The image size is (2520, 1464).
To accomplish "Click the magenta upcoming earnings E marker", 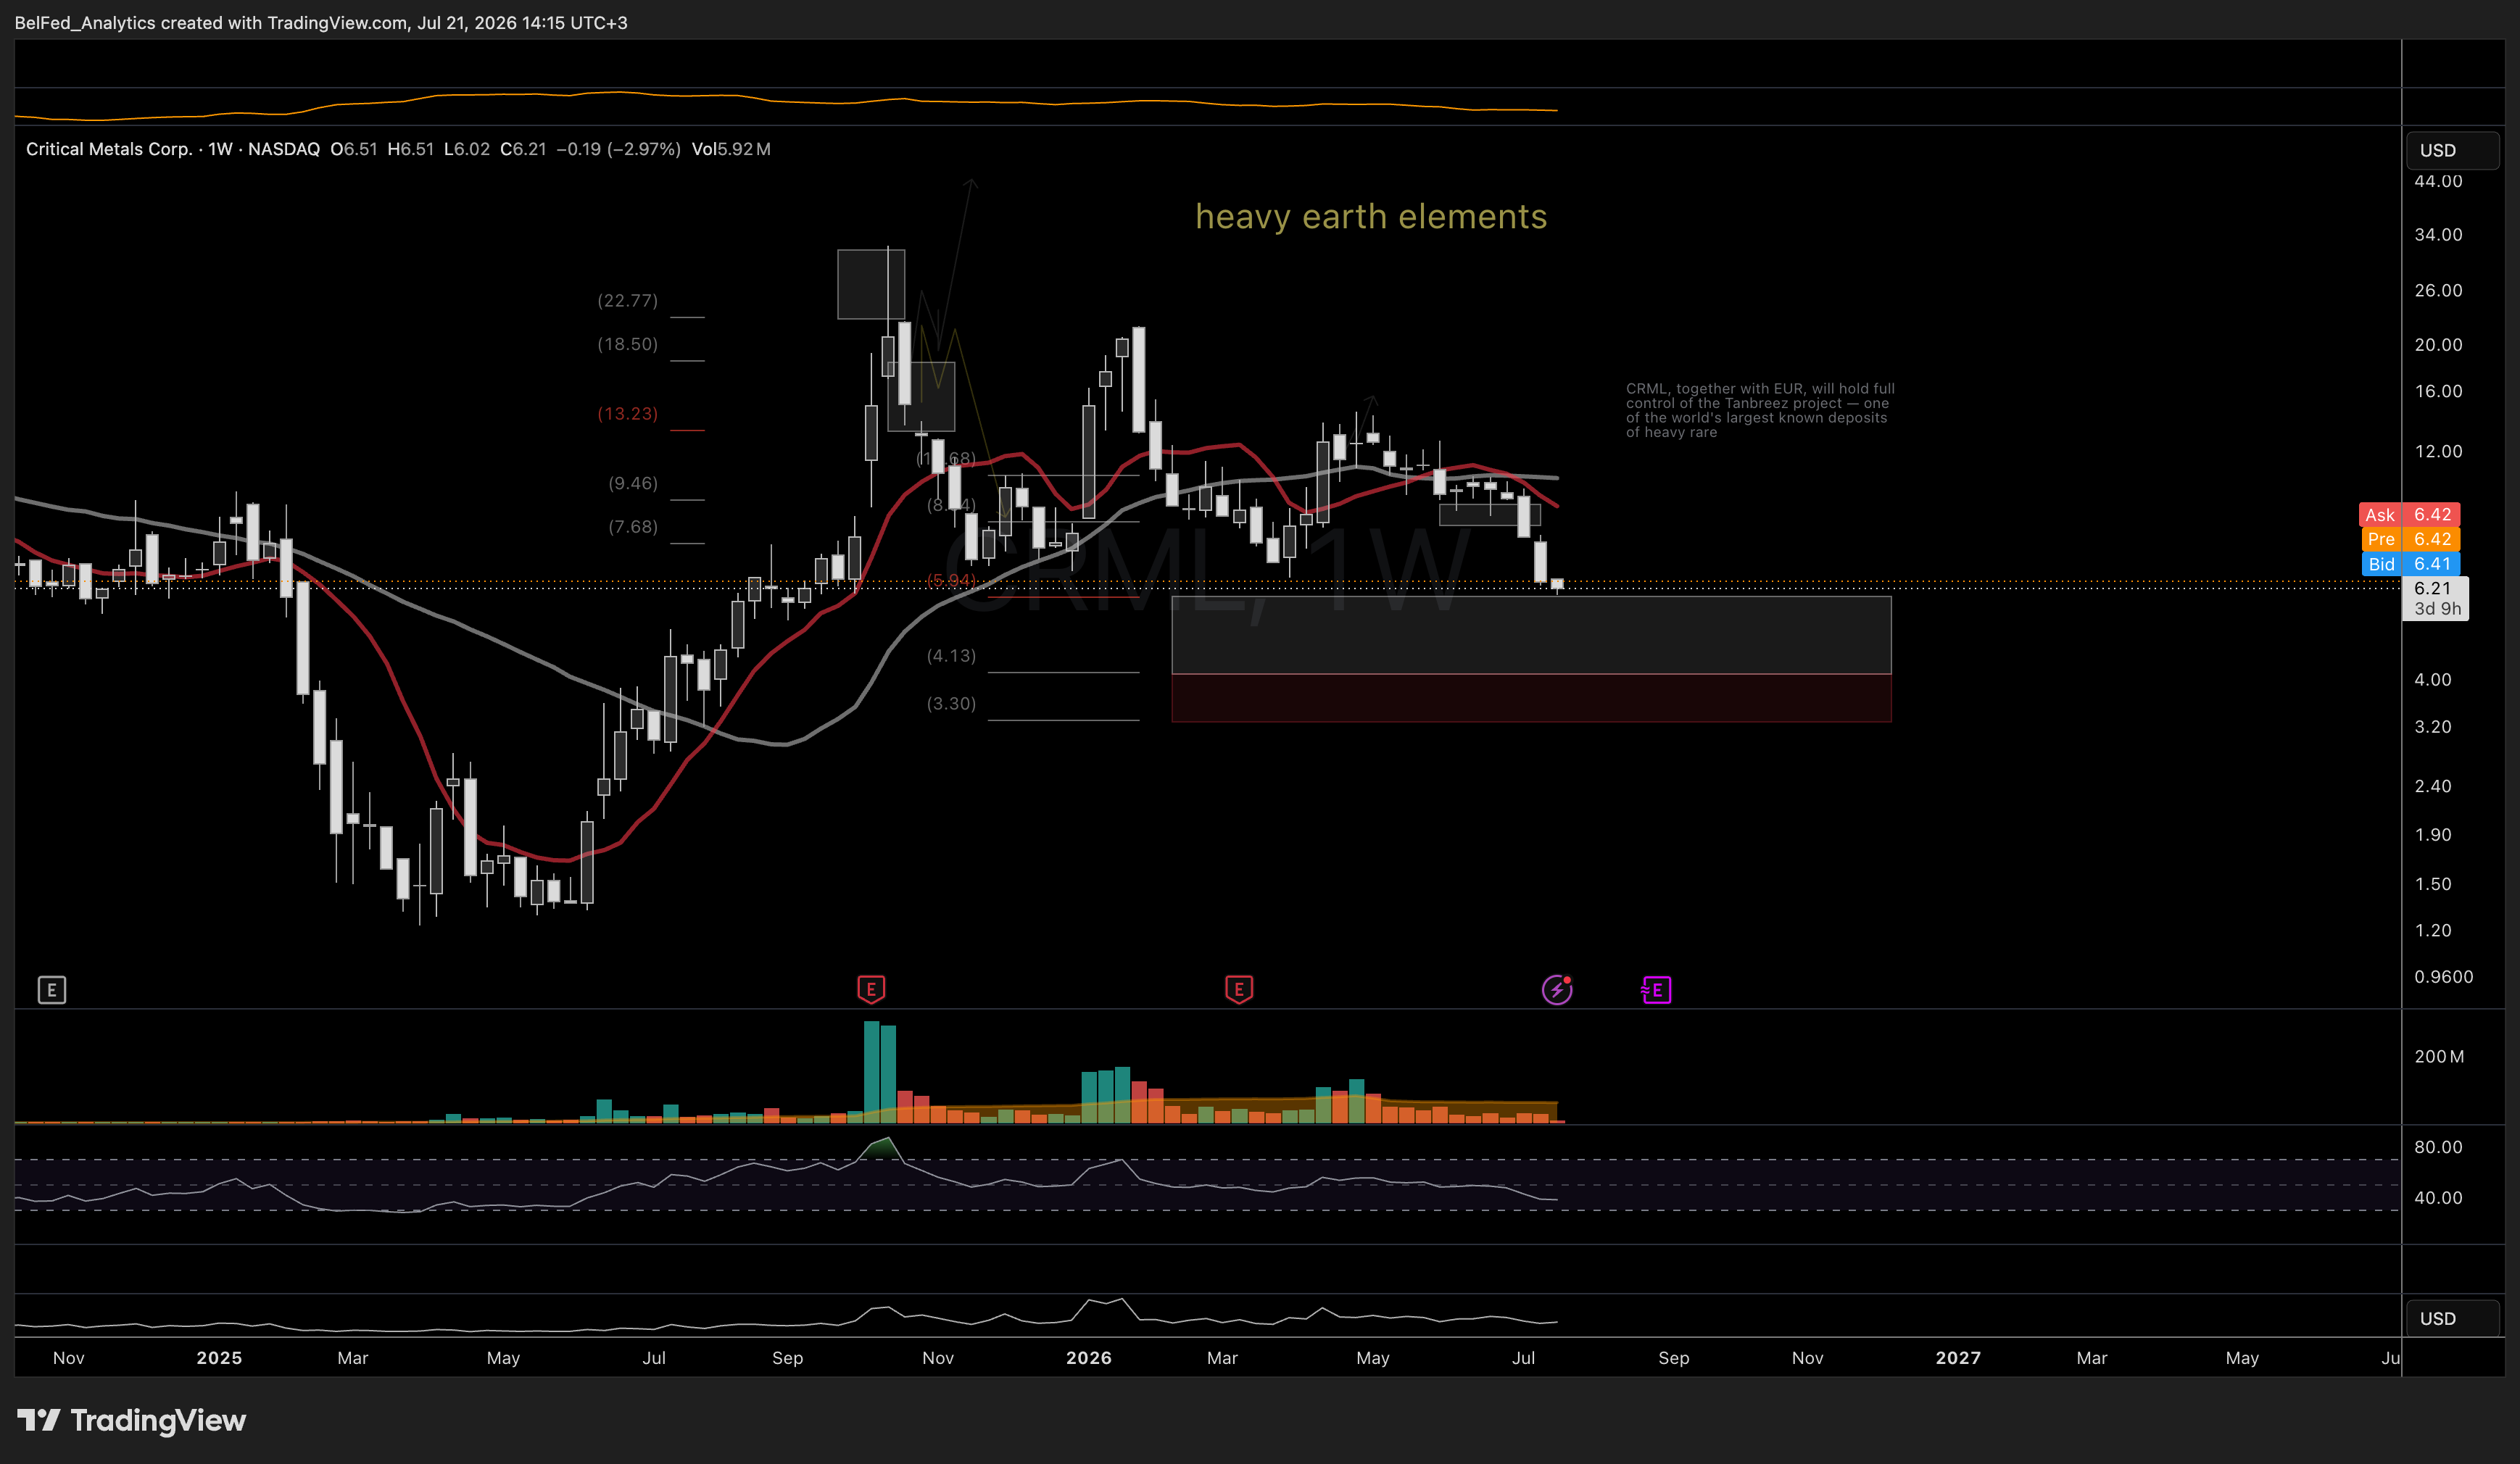I will [x=1656, y=990].
